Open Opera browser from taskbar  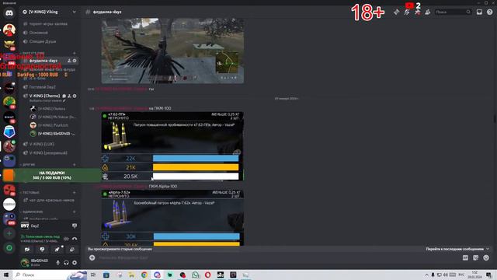click(207, 275)
